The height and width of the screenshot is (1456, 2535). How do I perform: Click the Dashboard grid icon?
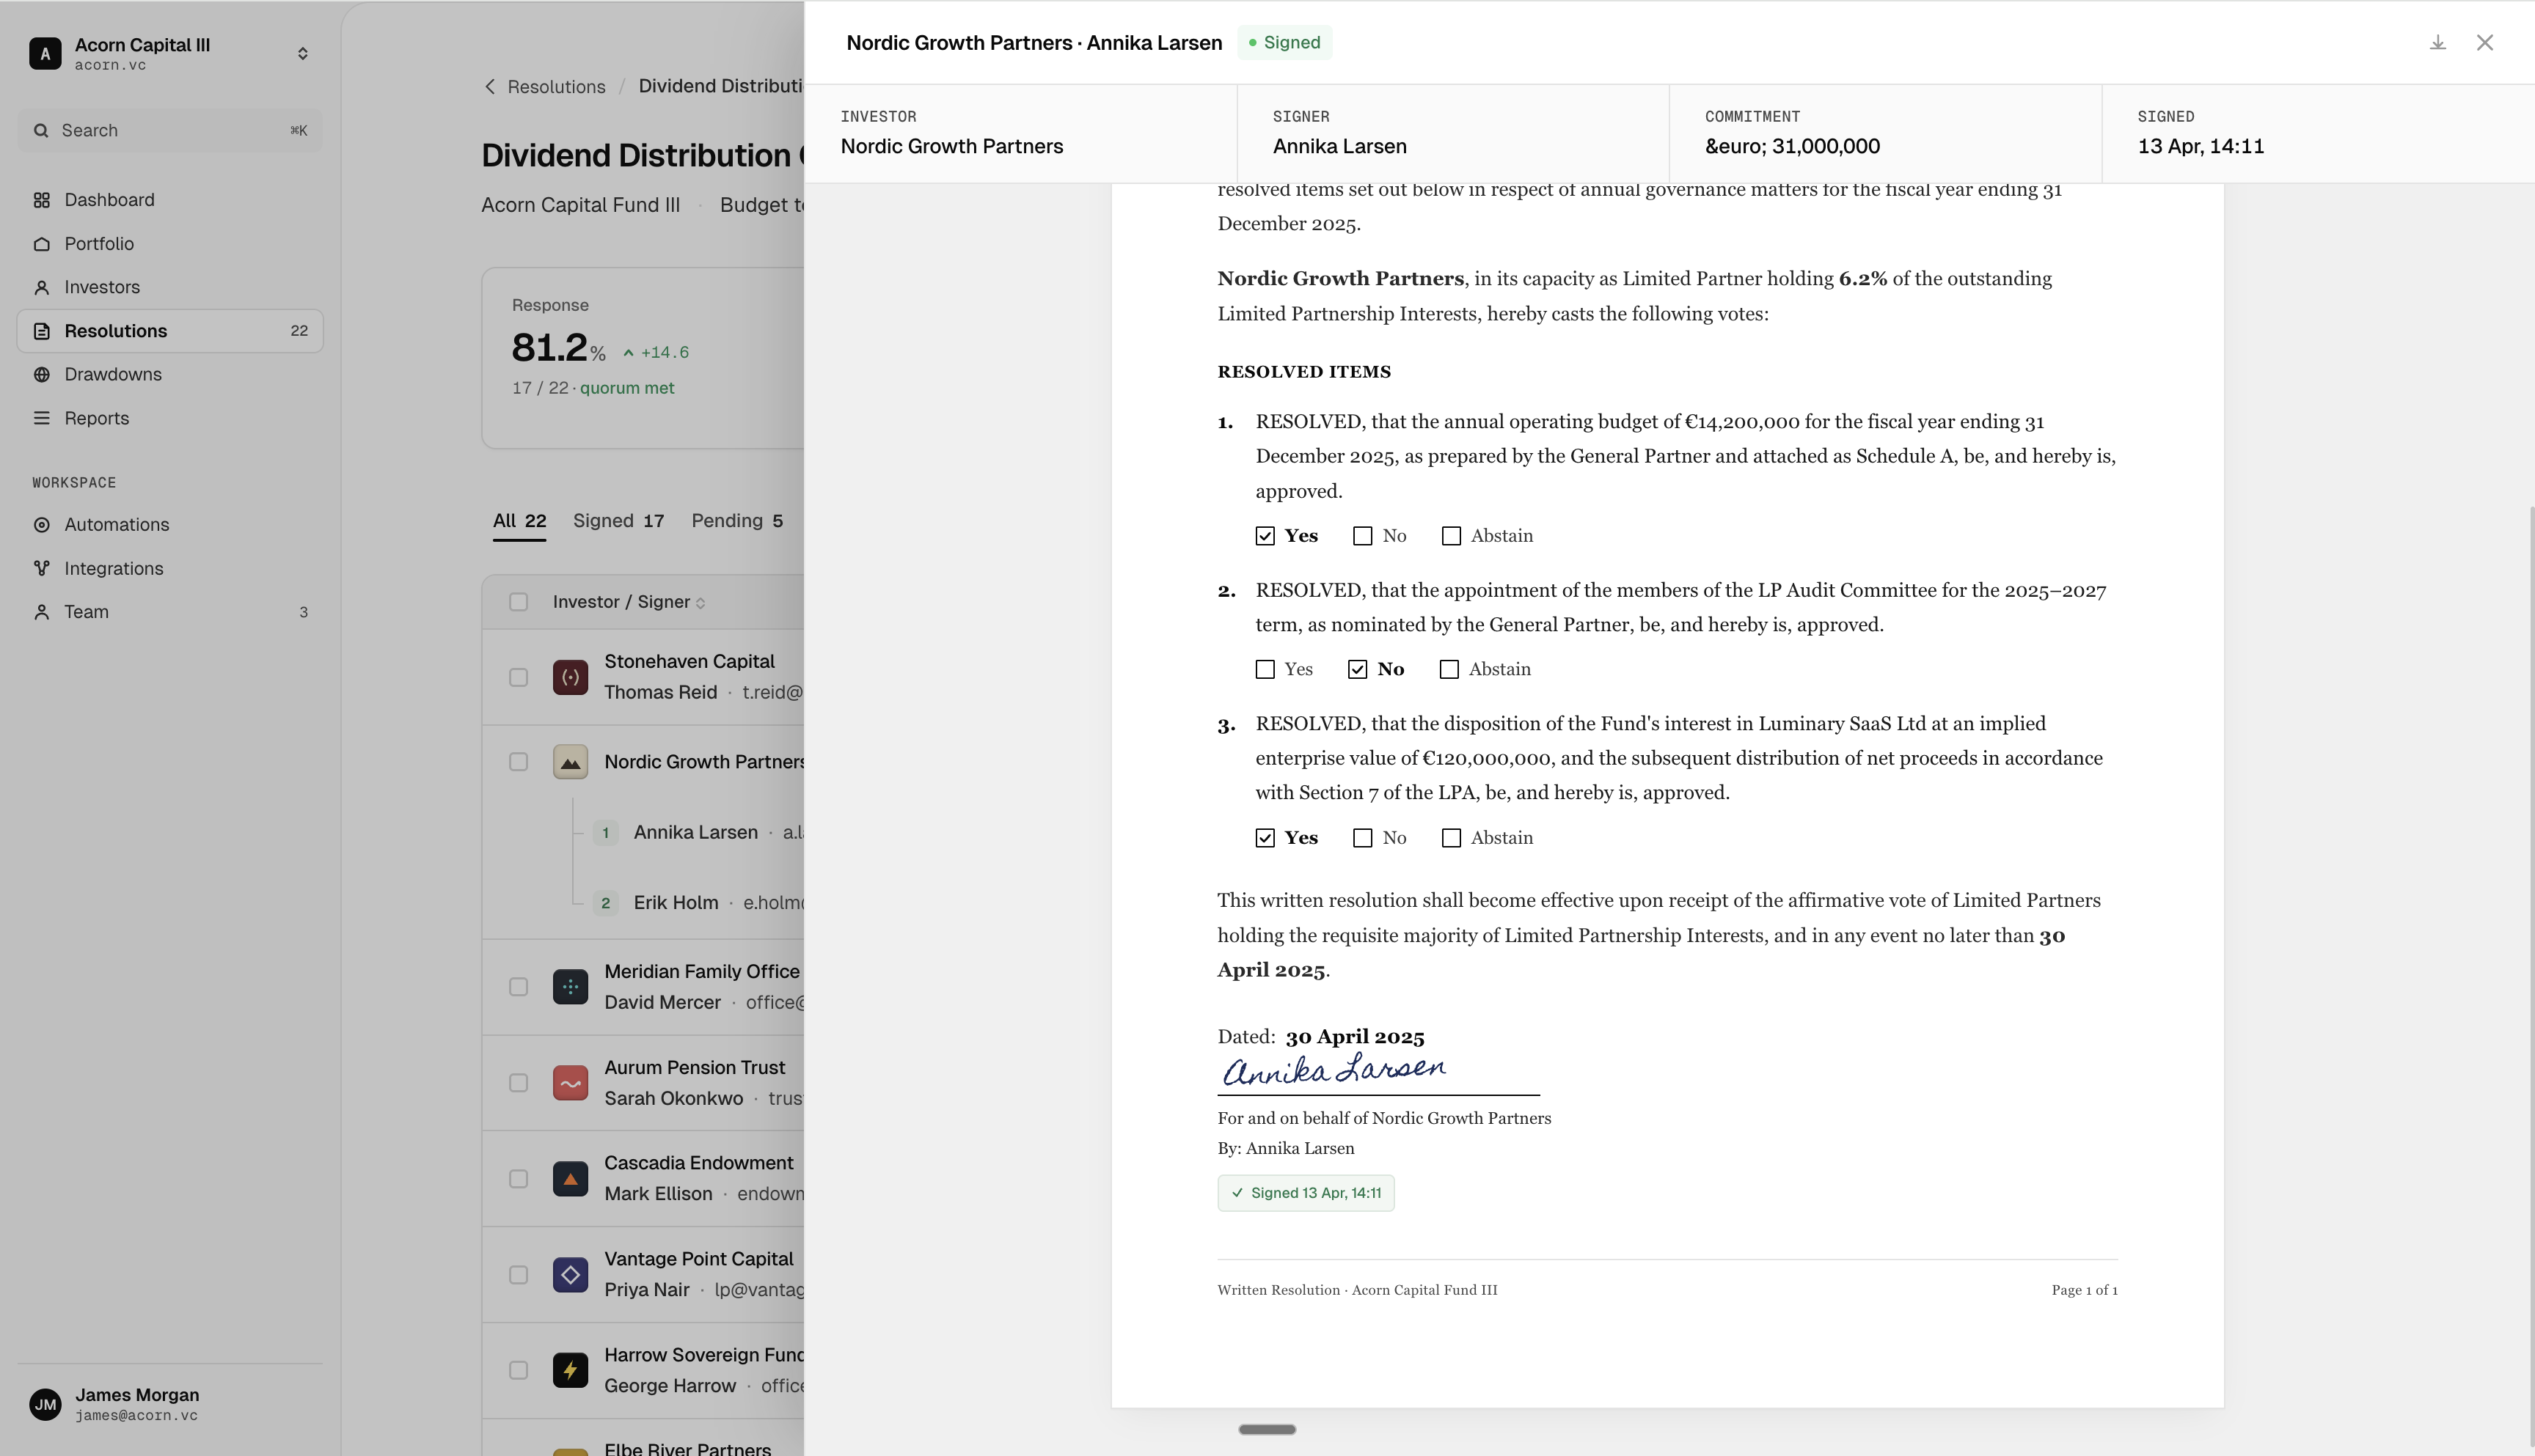41,200
